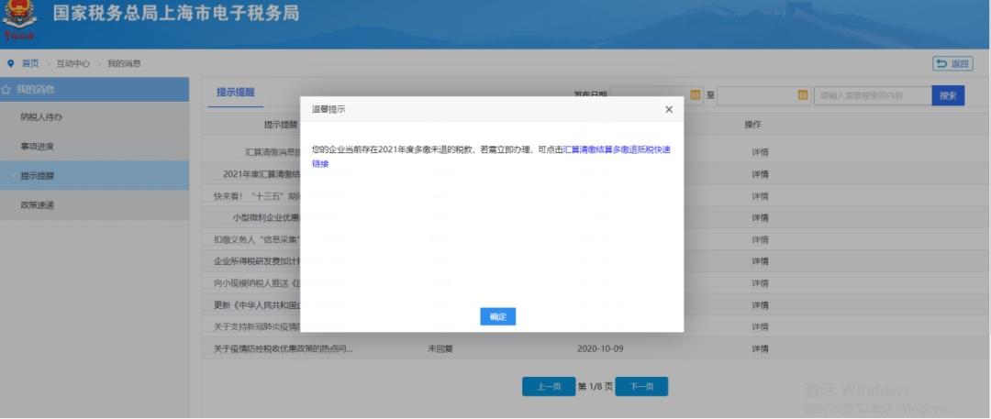Open 详情 for the 2020-10-09 message
Screen dimensions: 991x419
[x=760, y=349]
